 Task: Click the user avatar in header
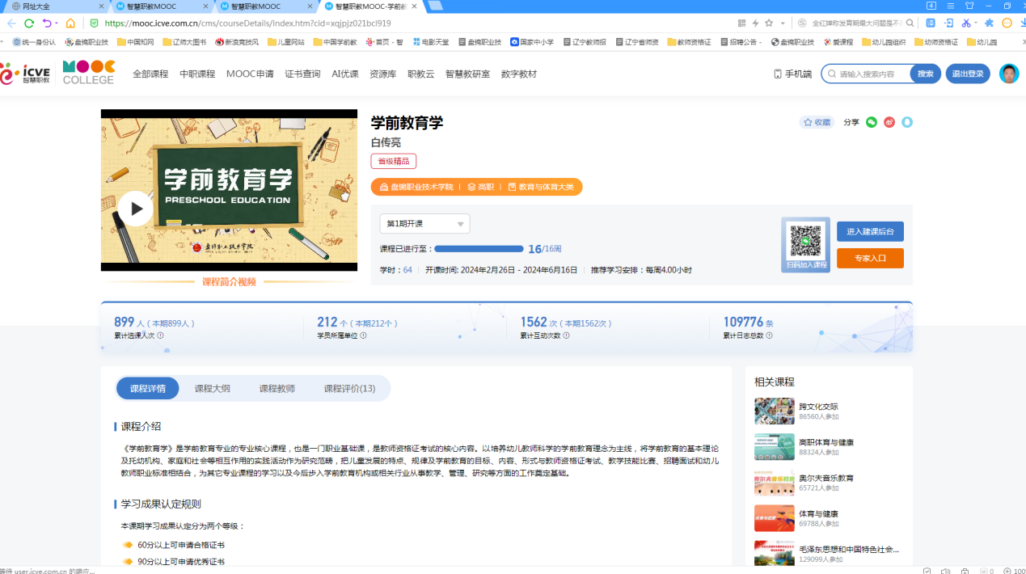(x=1008, y=74)
